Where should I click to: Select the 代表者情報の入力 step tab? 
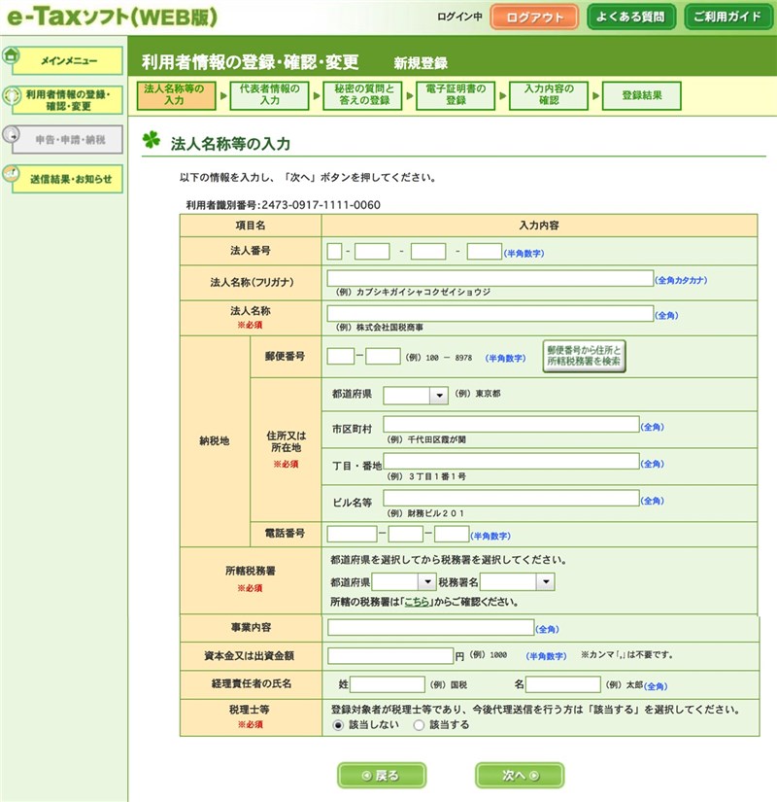click(269, 95)
